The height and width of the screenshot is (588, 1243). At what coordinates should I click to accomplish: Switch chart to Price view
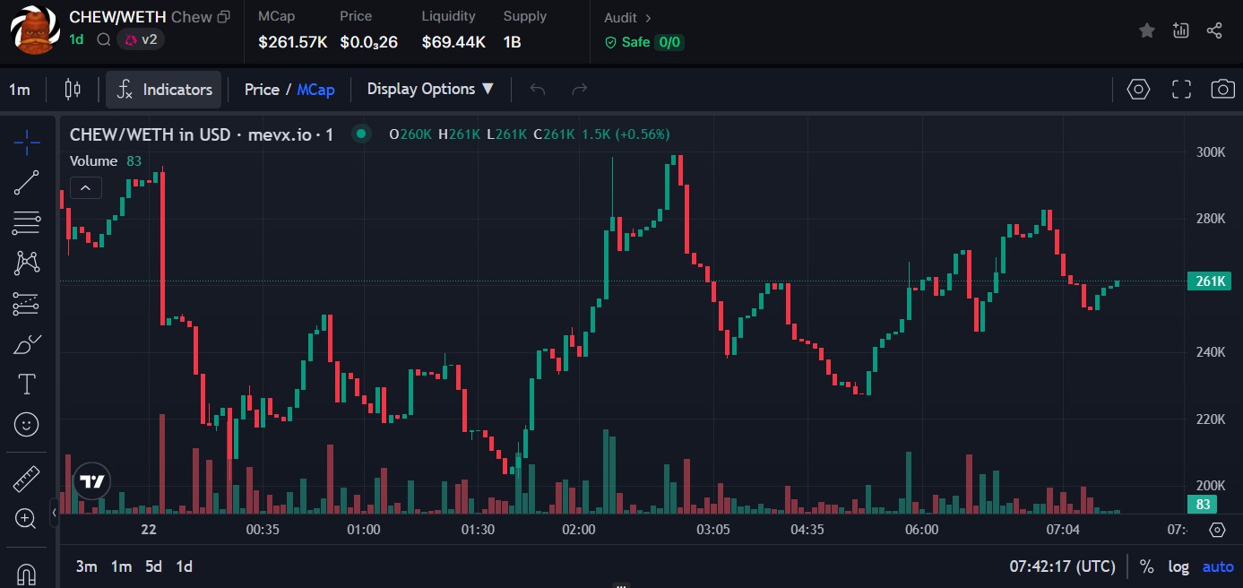point(262,90)
